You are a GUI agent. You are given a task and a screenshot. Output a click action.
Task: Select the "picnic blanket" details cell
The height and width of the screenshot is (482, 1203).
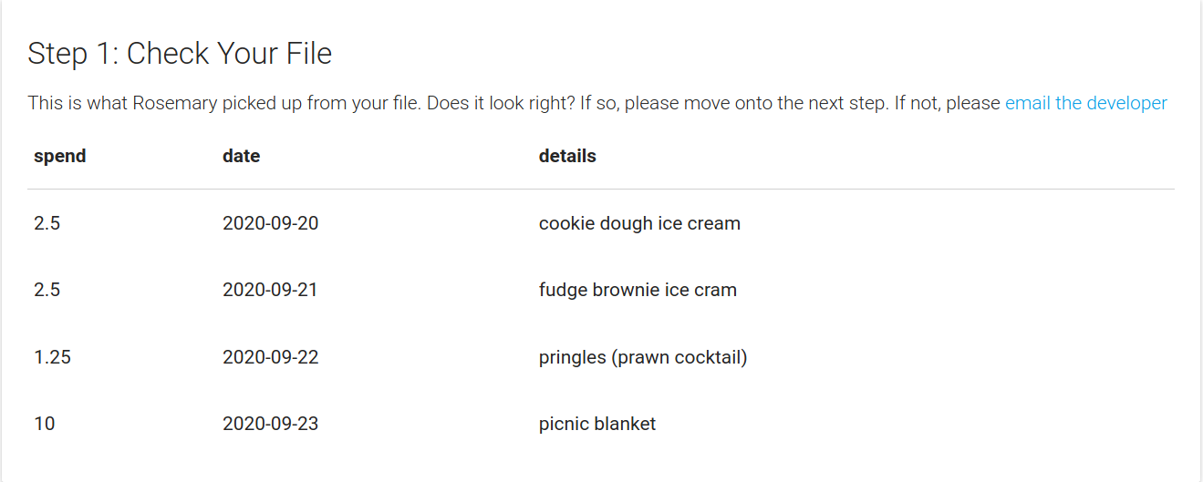coord(597,424)
